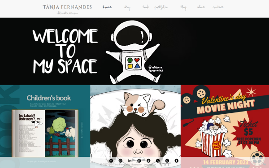Open the portfolio menu item
This screenshot has height=168, width=269.
161,7
